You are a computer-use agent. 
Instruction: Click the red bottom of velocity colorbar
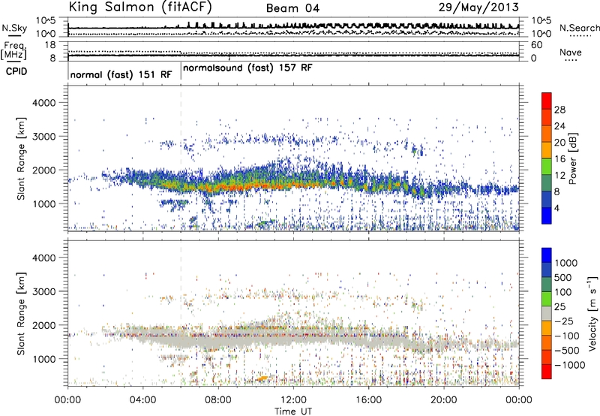(547, 372)
